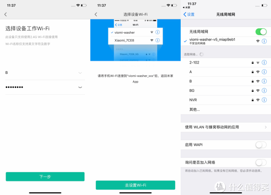
Task: Tap lock icon on the 2-102 row
Action: pos(252,63)
